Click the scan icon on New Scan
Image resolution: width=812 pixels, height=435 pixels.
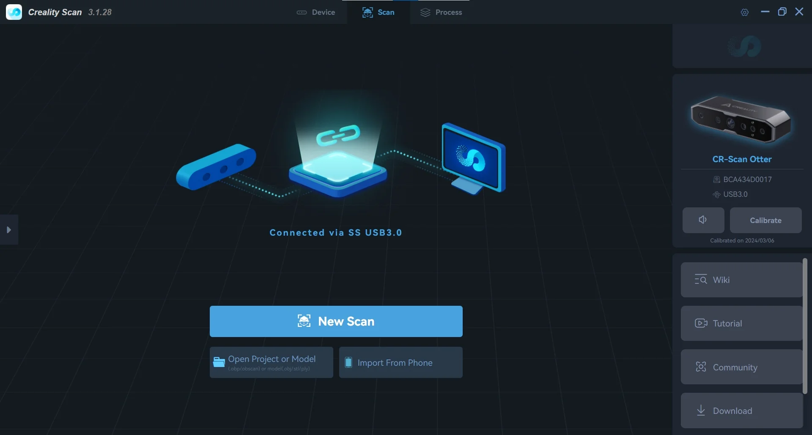(x=304, y=321)
